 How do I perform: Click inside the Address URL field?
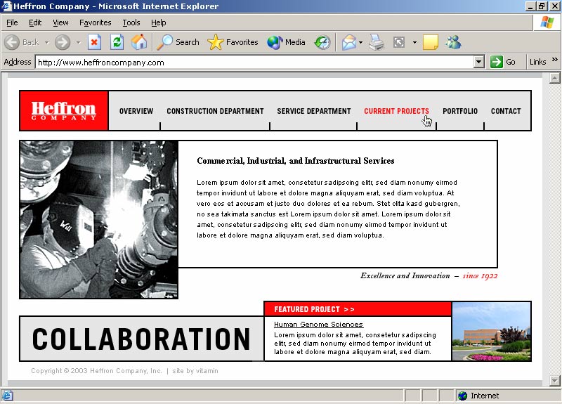253,62
